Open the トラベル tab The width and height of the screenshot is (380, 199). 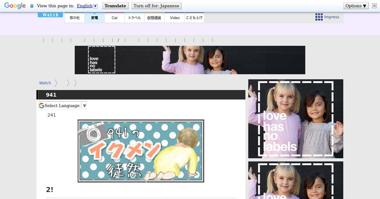[x=135, y=18]
